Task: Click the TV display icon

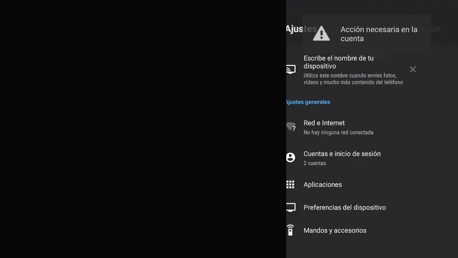Action: click(291, 207)
